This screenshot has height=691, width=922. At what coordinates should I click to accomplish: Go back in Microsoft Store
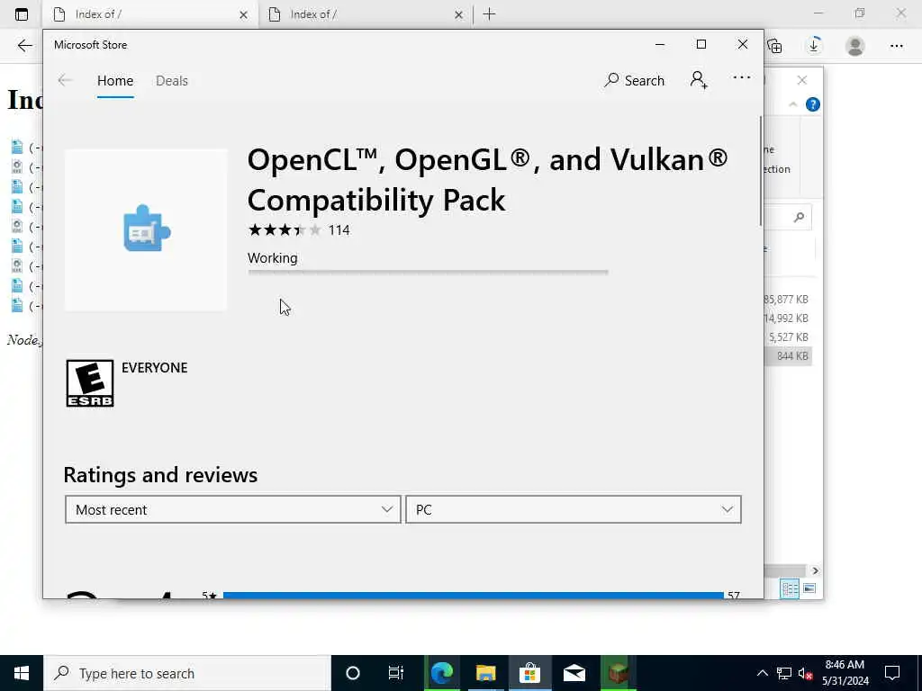click(x=65, y=80)
